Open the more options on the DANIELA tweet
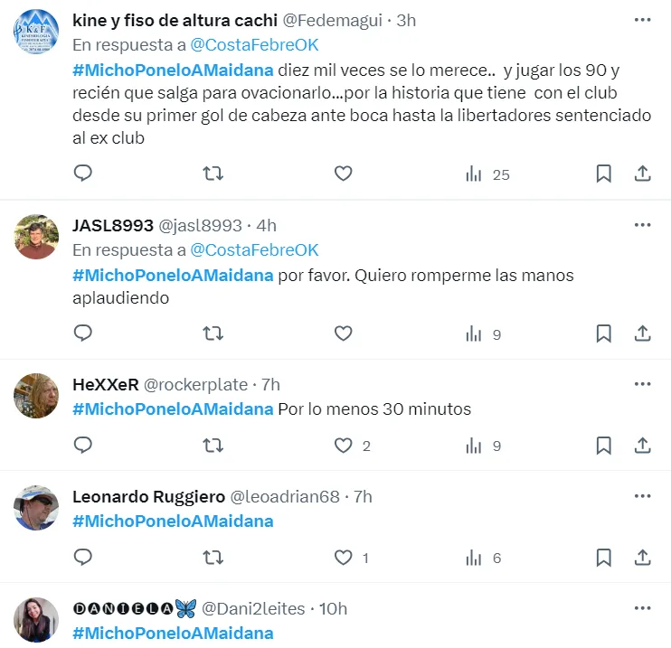 pos(642,608)
